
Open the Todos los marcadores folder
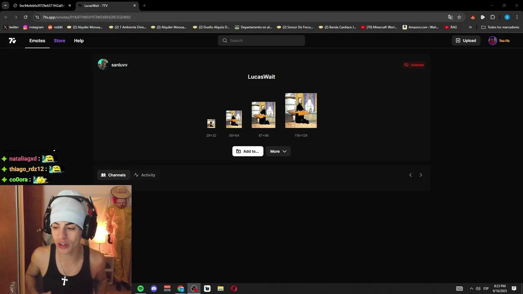(500, 27)
